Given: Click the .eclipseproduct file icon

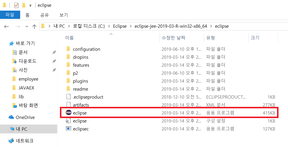Looking at the screenshot, I should point(68,97).
